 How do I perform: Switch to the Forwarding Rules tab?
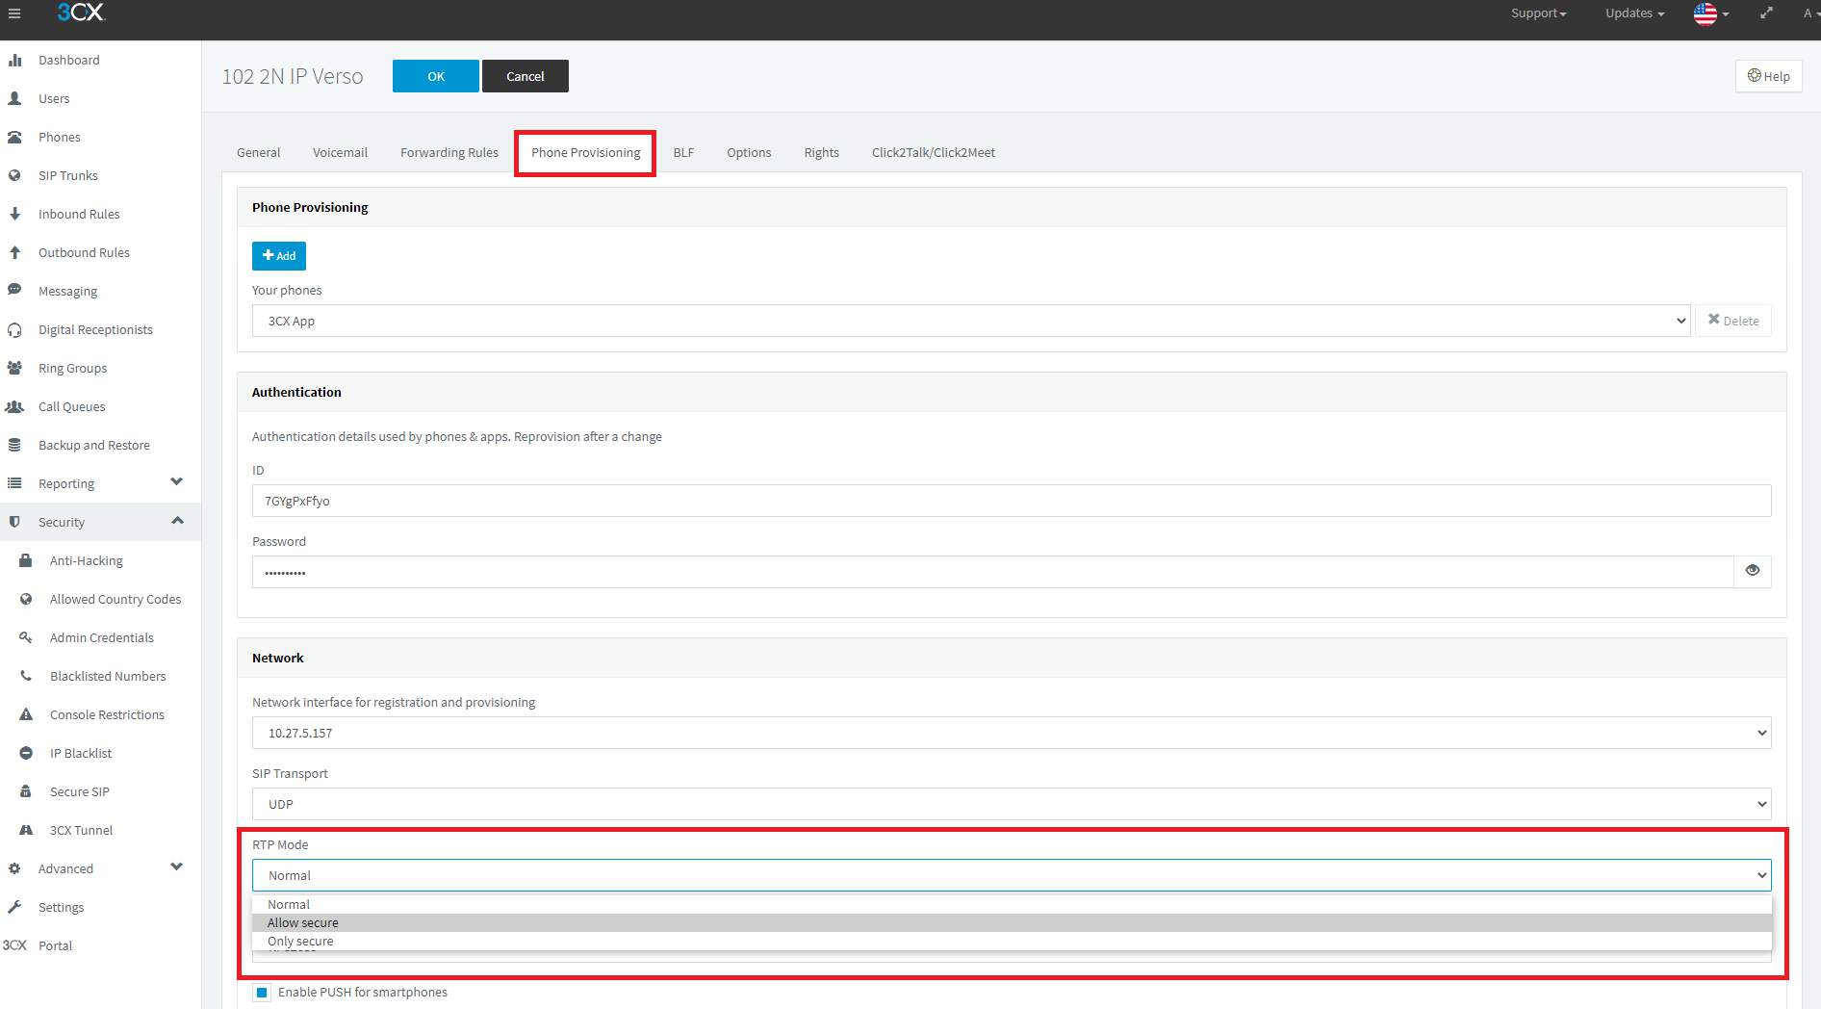tap(449, 152)
